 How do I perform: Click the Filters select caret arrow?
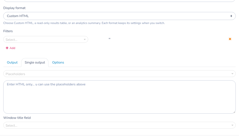pos(85,39)
